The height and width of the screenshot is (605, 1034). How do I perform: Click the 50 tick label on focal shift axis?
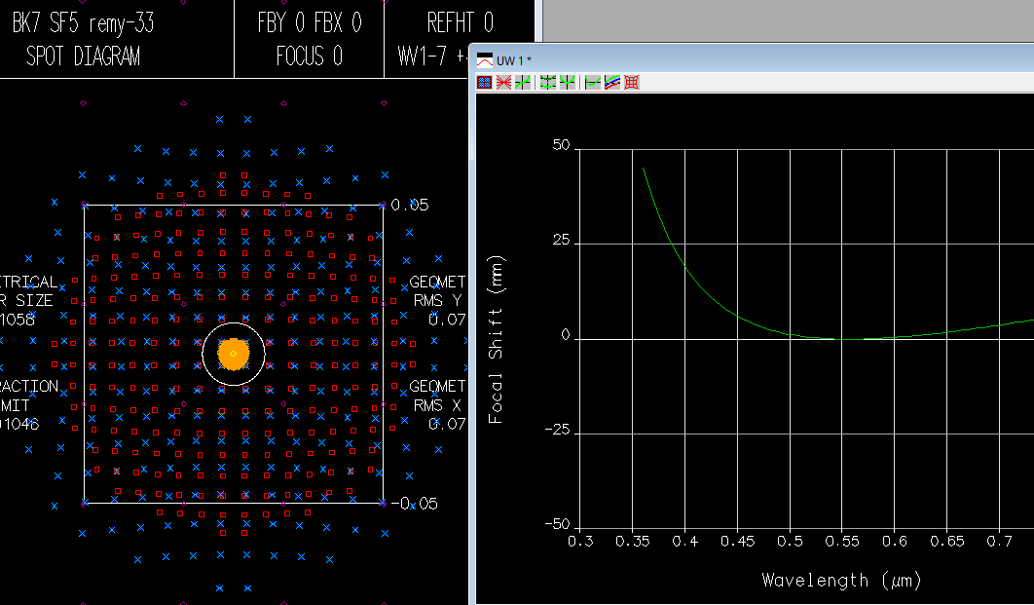[x=561, y=145]
